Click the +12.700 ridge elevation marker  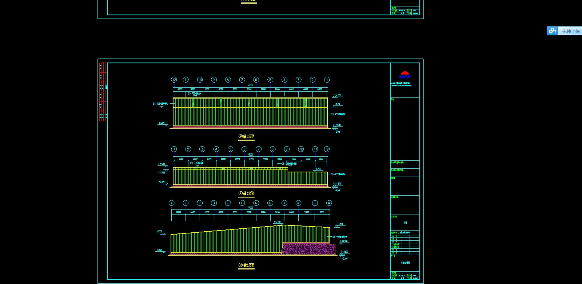[277, 222]
